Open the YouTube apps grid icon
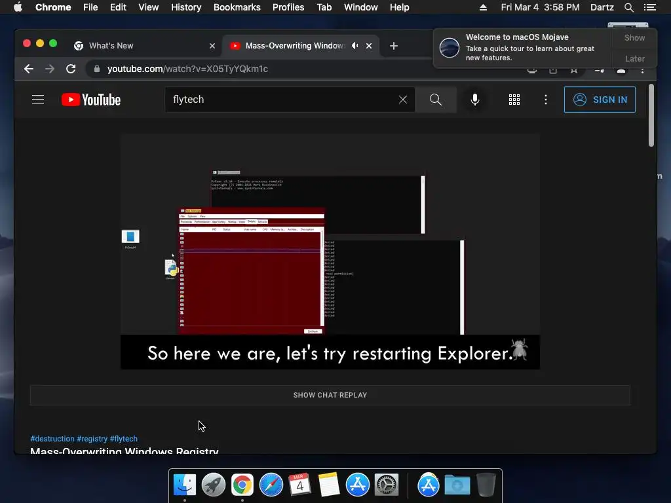Image resolution: width=671 pixels, height=503 pixels. 514,100
